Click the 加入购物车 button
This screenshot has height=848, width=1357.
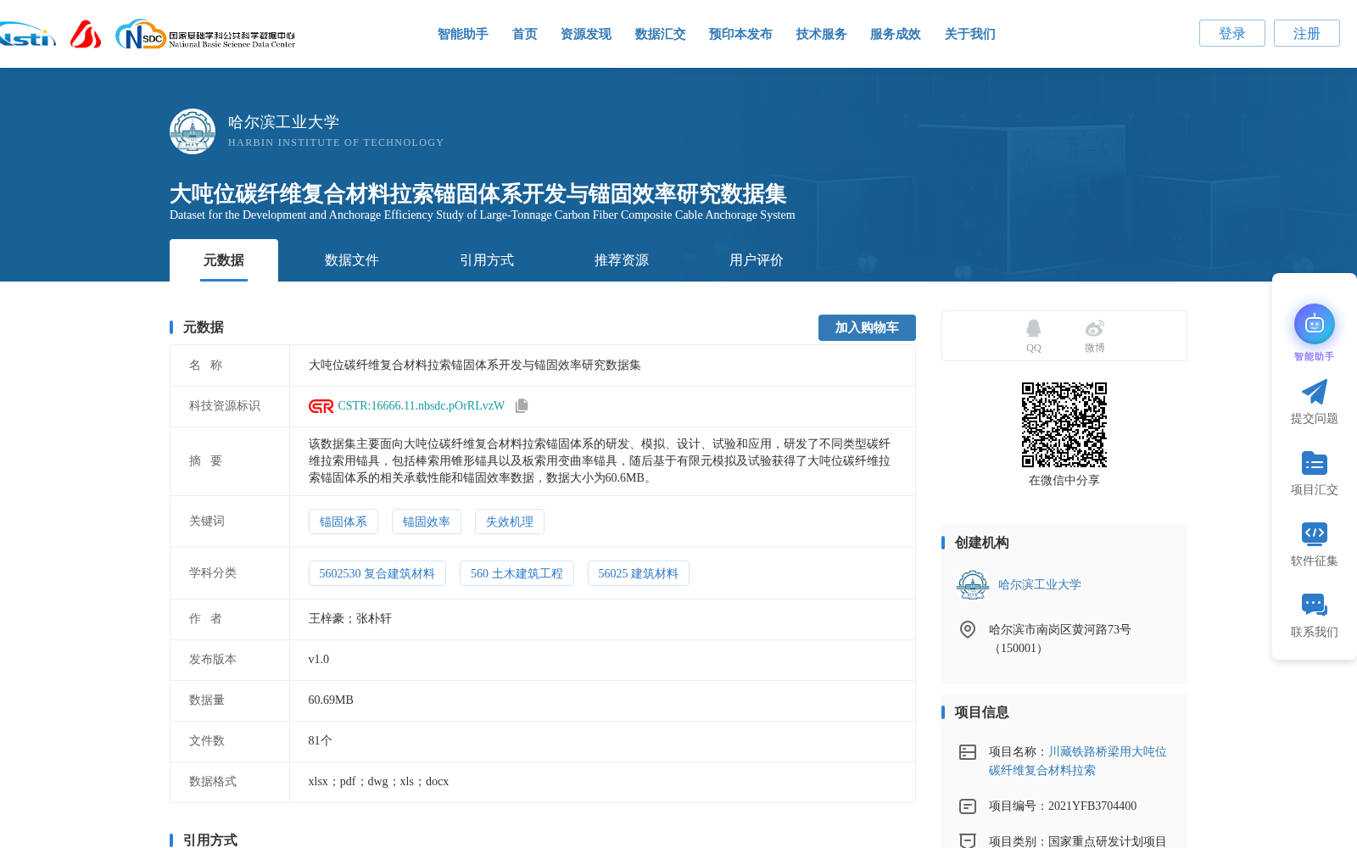pyautogui.click(x=867, y=327)
